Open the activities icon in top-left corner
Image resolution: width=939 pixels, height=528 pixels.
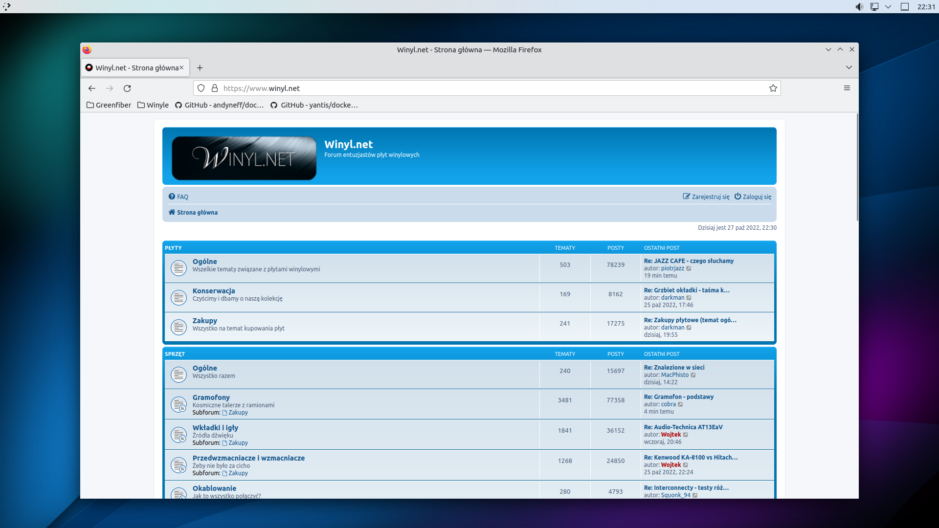7,6
